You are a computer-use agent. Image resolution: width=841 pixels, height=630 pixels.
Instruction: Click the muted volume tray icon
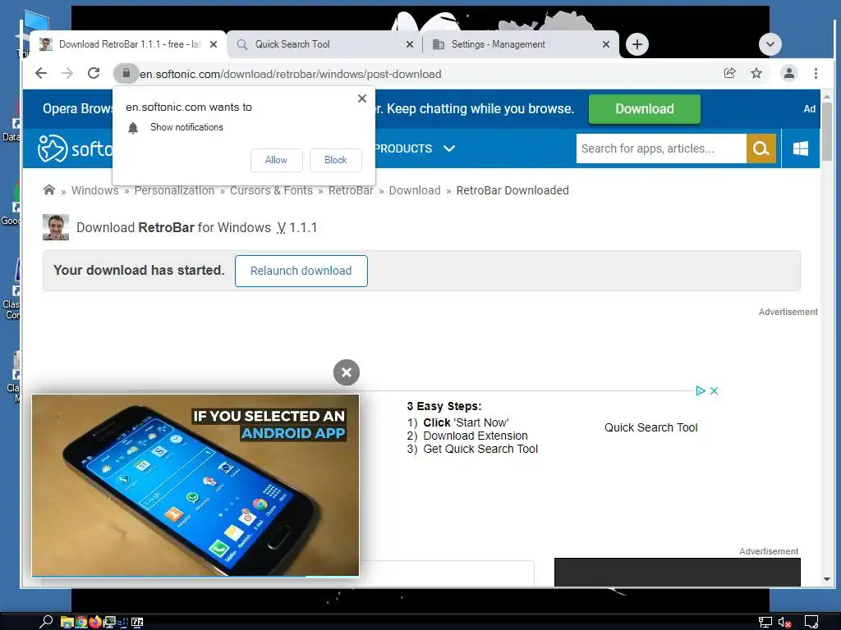point(784,623)
